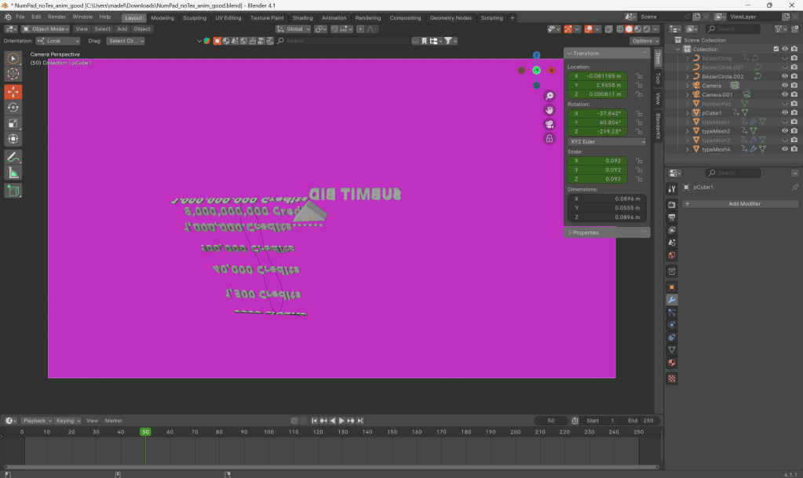Select the Move tool in the toolbar
Screen dimensions: 803x478
(x=13, y=91)
